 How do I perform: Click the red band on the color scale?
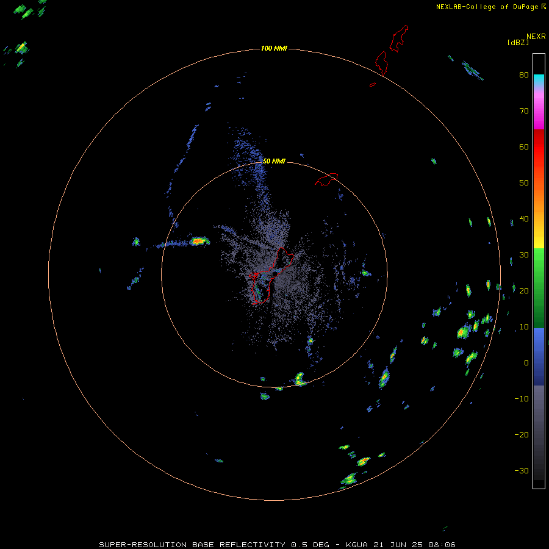[539, 147]
